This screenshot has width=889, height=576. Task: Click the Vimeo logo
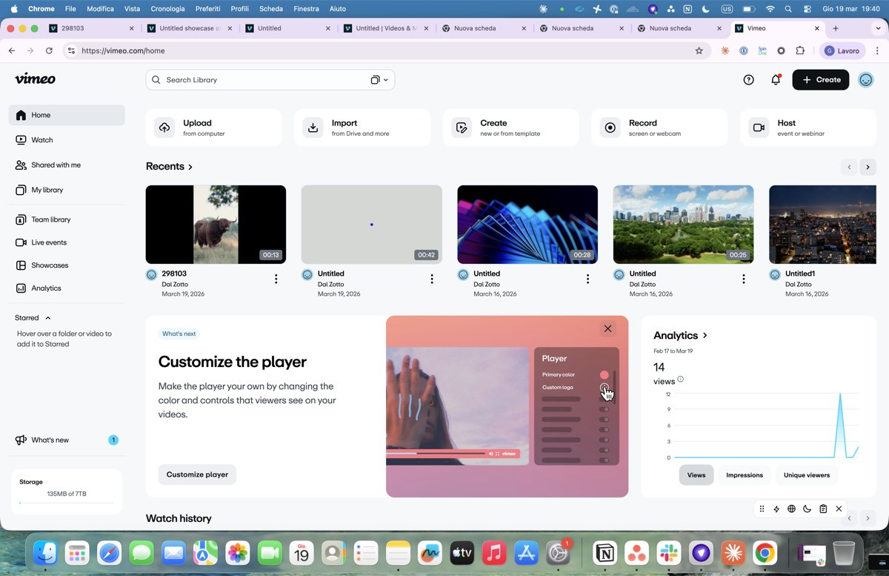[x=35, y=79]
